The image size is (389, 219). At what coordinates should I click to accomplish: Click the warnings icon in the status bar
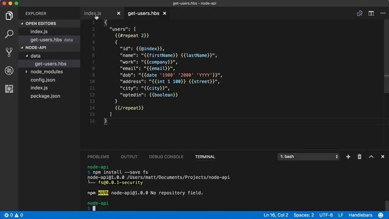tap(16, 215)
